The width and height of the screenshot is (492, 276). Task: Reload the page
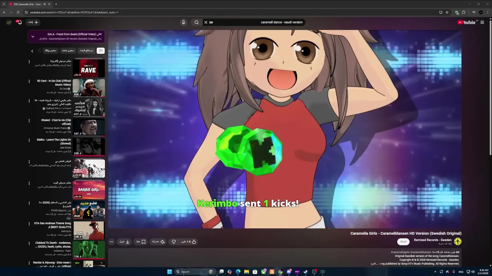point(18,12)
